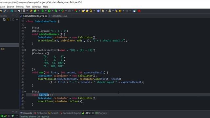This screenshot has width=210, height=118.
Task: Switch to the SonarLint Report tab
Action: click(x=71, y=113)
